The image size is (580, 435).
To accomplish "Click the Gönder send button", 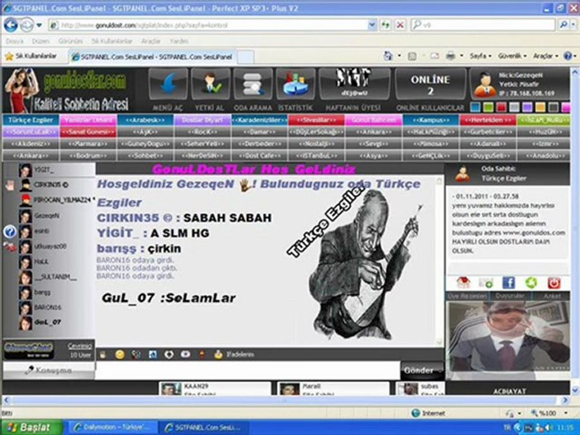I will [422, 370].
